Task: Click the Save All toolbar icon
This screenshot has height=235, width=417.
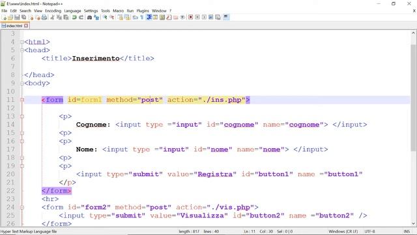Action: 23,18
